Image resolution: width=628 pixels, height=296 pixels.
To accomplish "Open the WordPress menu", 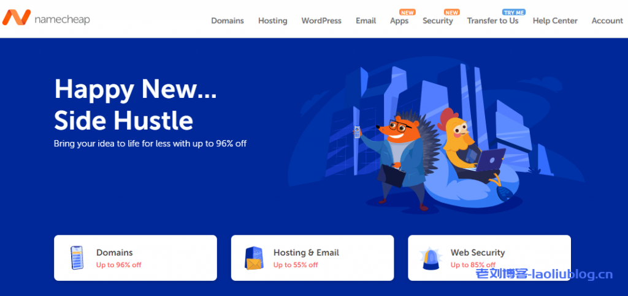I will 321,21.
